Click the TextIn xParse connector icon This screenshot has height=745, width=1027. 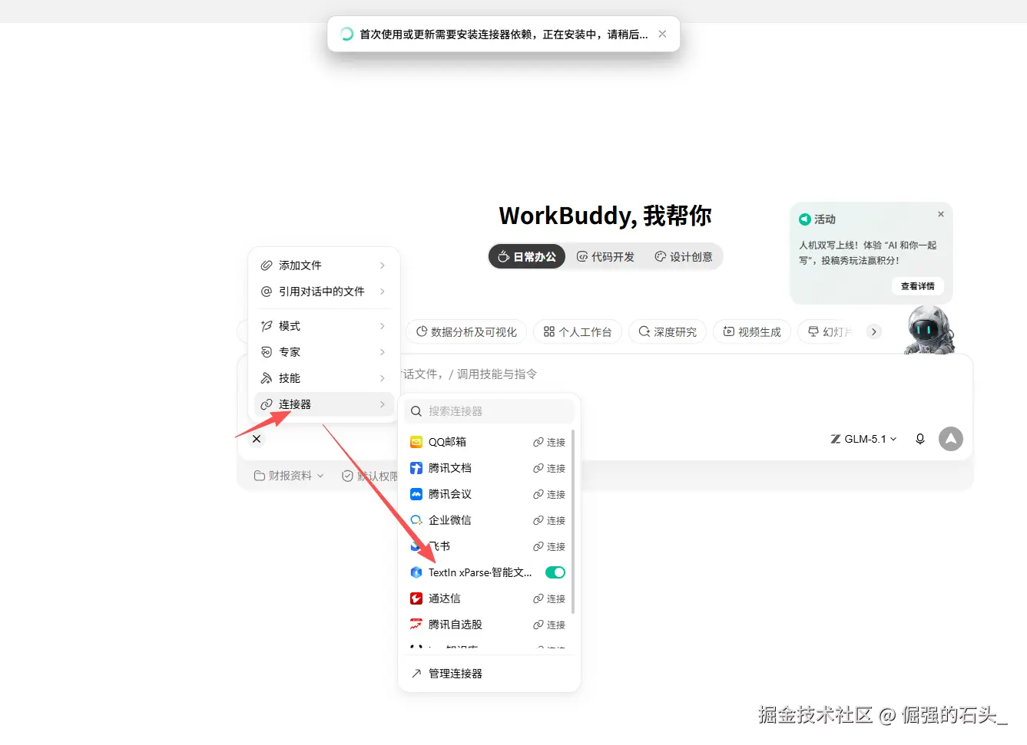(416, 572)
